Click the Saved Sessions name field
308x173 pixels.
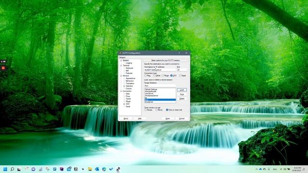160,86
